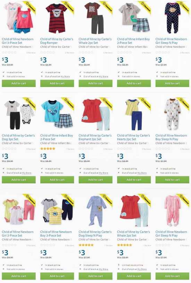Click the star rating for Dog Sleep N Play
Viewport: 191px width, 283px height.
click(x=86, y=245)
